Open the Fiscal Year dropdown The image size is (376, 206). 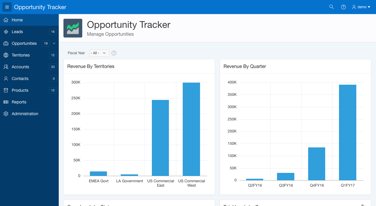(99, 53)
